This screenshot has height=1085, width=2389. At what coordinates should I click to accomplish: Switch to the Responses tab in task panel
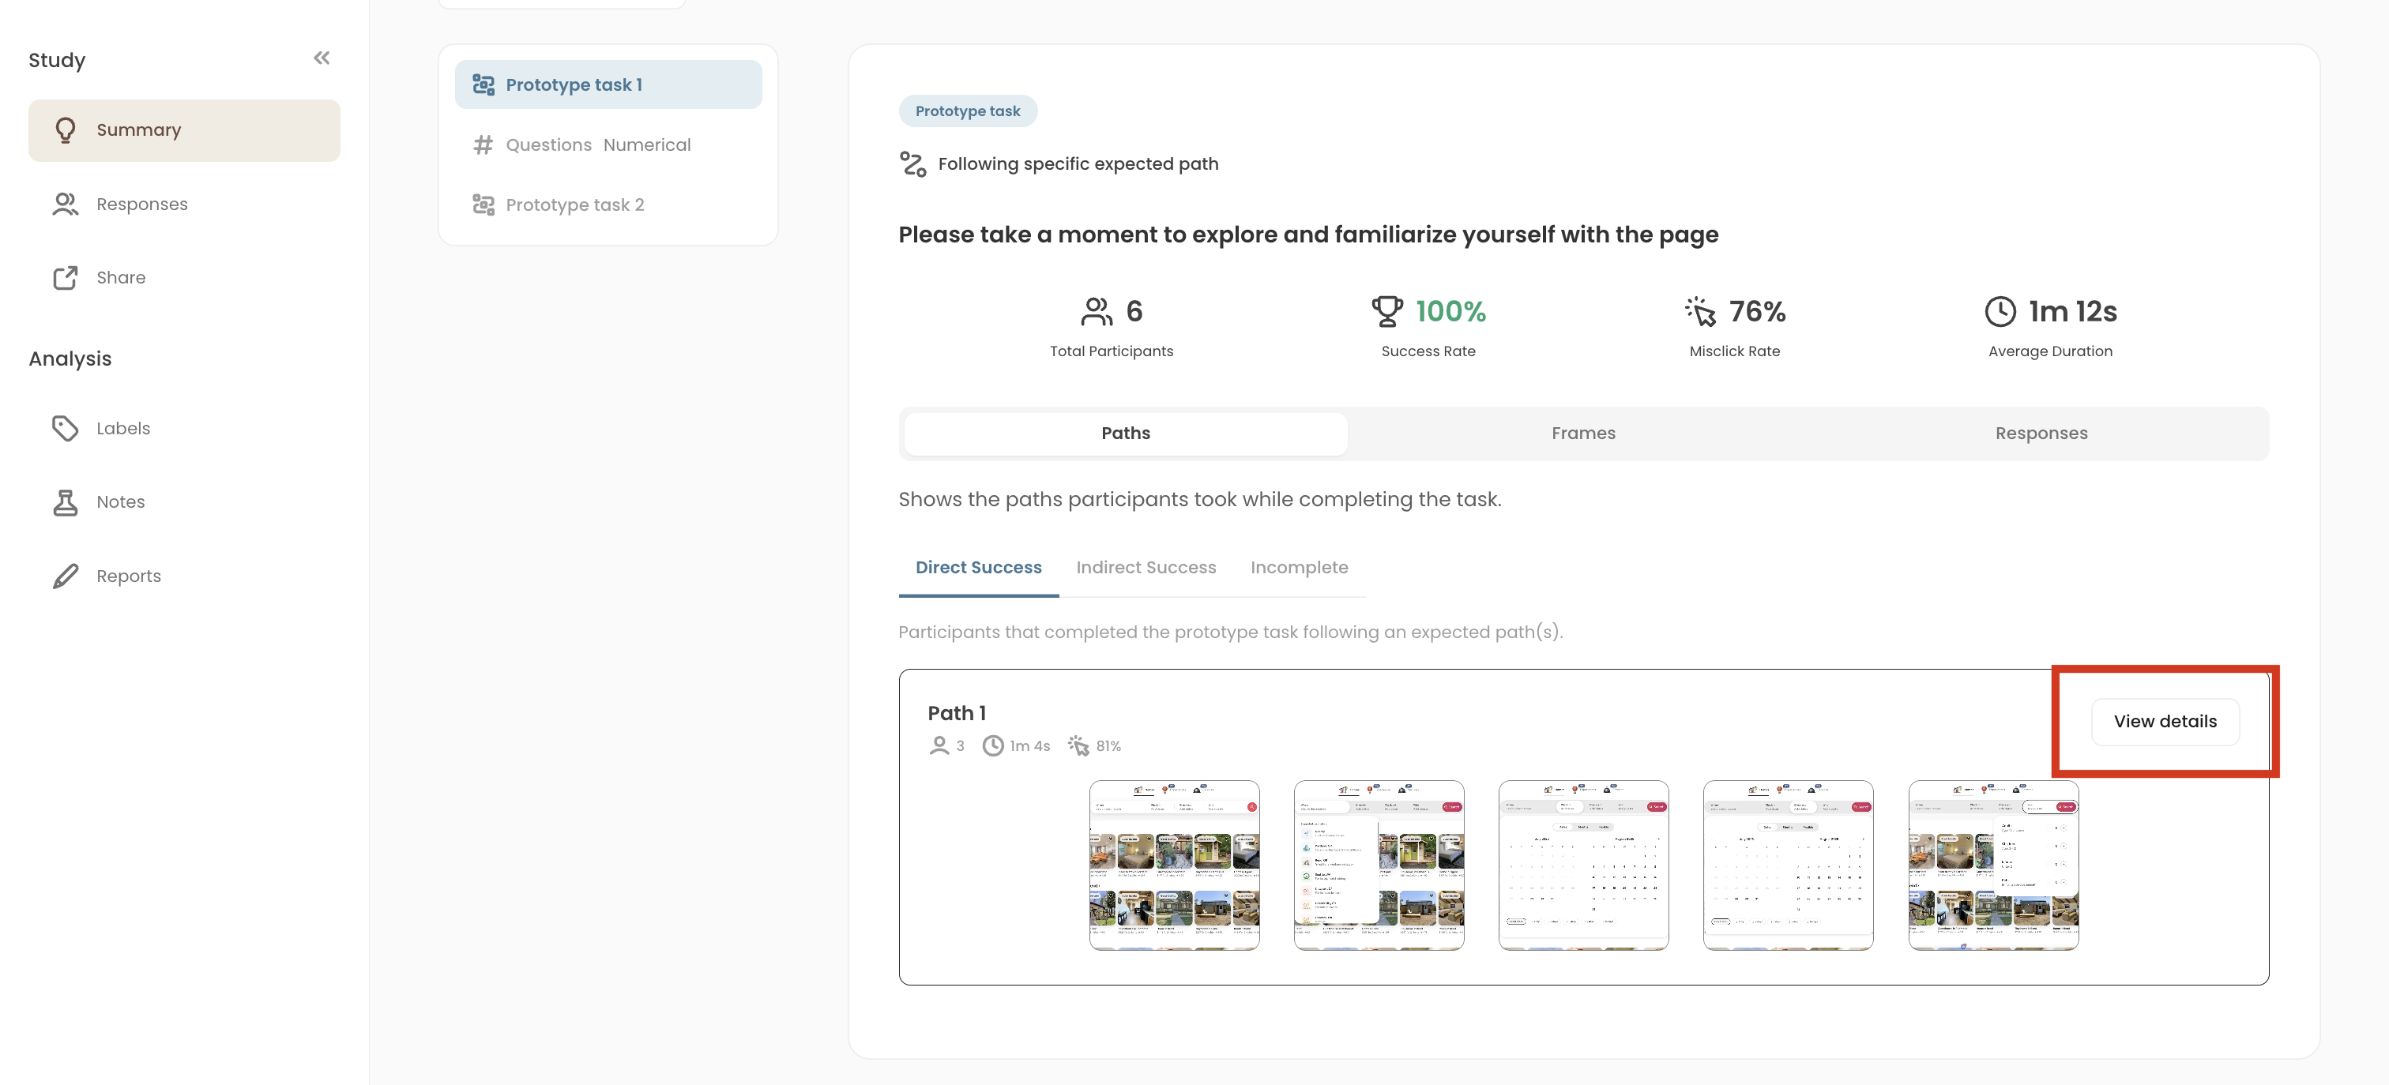click(x=2041, y=433)
